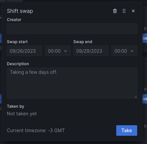Click the Taken by label
Viewport: 147px width, 144px height.
click(x=15, y=106)
